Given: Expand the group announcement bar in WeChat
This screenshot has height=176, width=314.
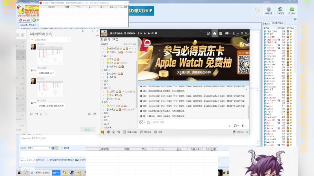Looking at the screenshot, I should coord(50,40).
